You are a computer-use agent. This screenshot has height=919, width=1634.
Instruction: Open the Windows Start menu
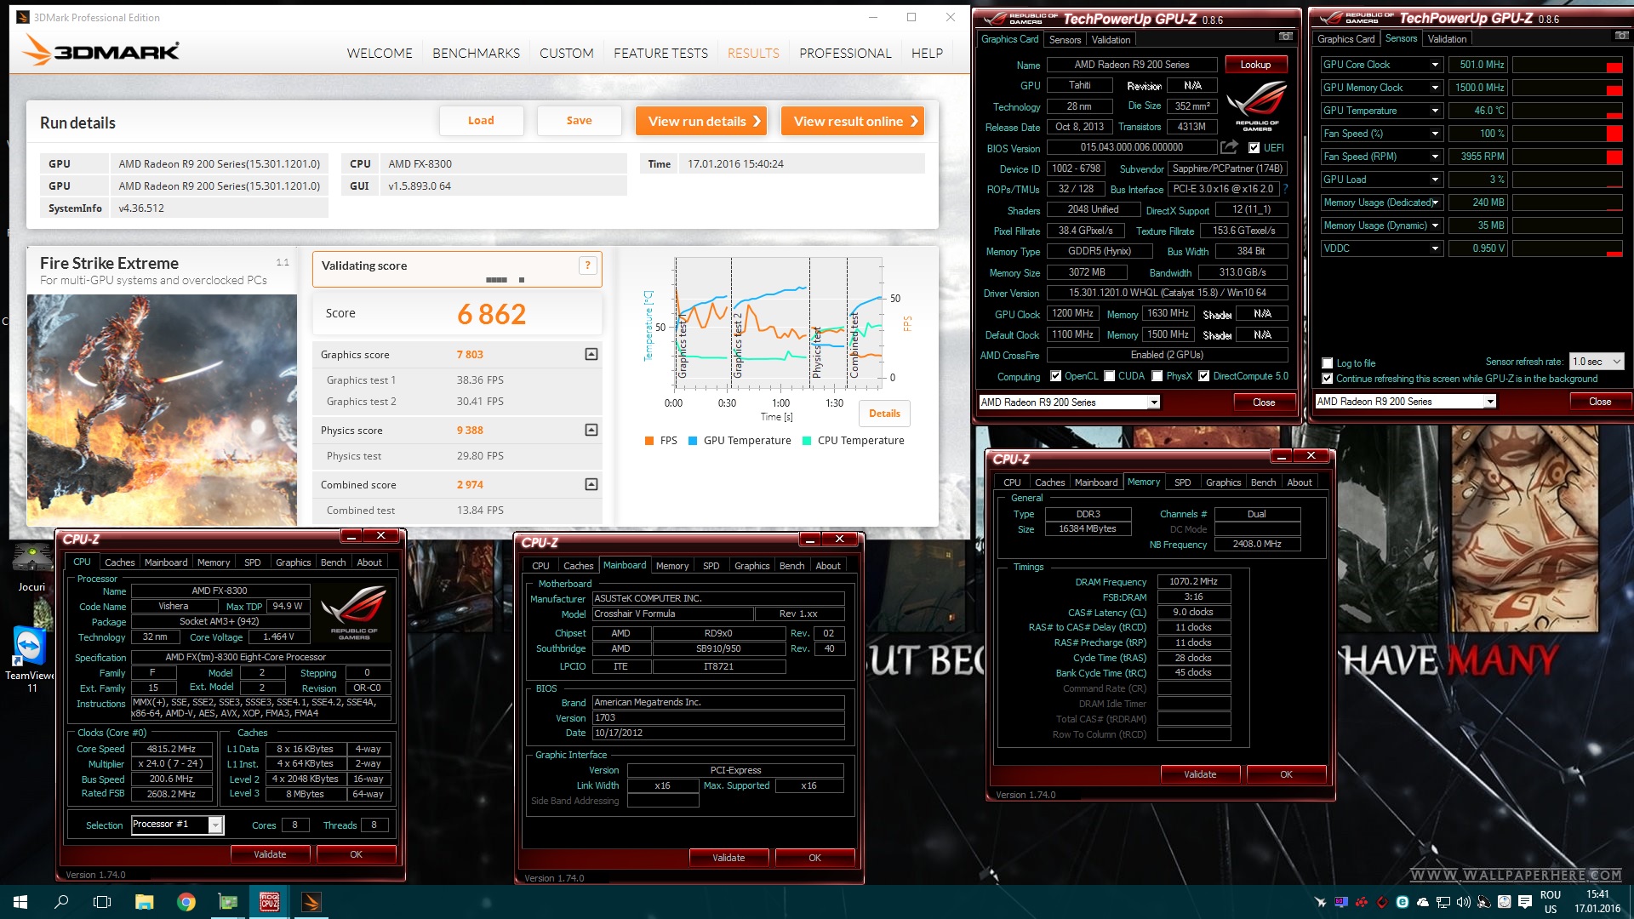(20, 902)
